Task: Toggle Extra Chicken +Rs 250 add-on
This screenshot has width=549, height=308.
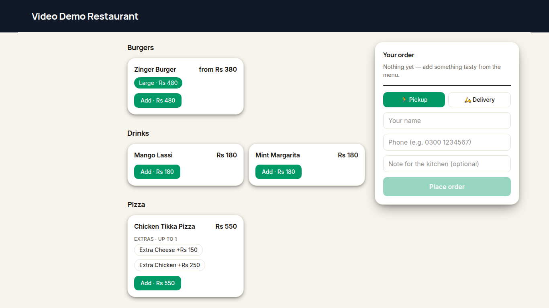Action: (x=169, y=265)
